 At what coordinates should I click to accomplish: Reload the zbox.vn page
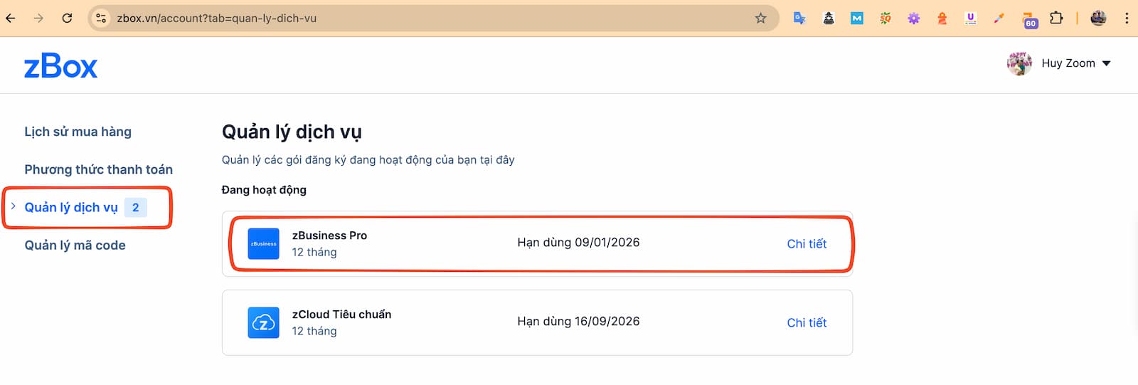point(67,18)
